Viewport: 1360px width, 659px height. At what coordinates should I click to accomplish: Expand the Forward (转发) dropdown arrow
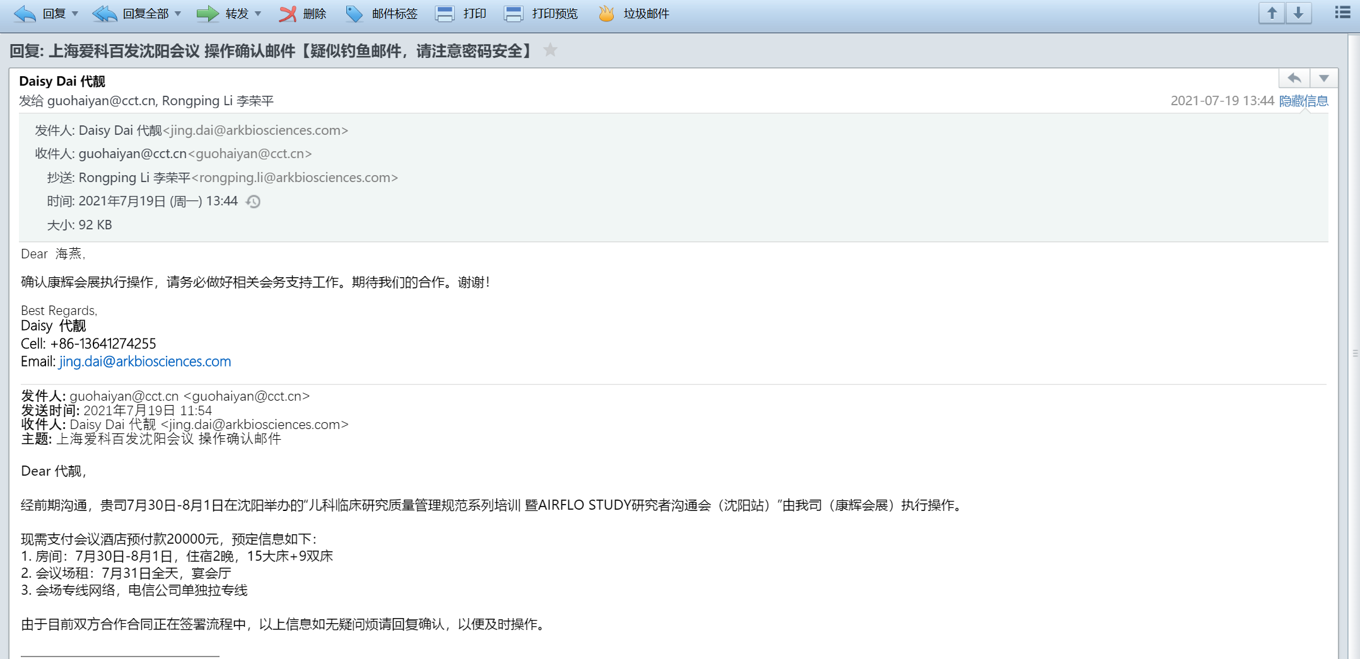point(258,14)
